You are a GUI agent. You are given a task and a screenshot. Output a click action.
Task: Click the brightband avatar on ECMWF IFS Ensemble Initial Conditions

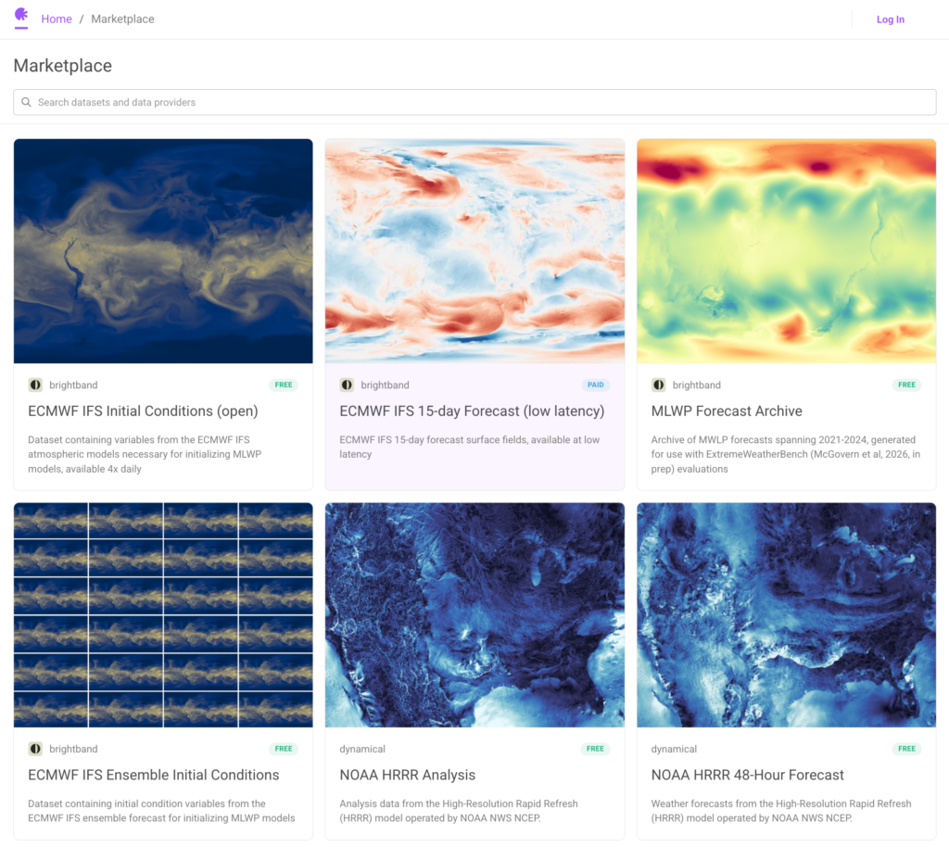pos(34,749)
